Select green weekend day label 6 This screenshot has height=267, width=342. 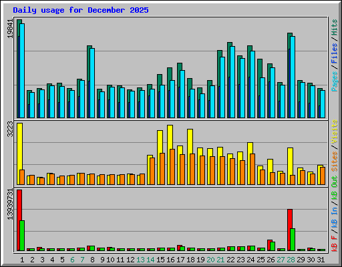(x=72, y=260)
